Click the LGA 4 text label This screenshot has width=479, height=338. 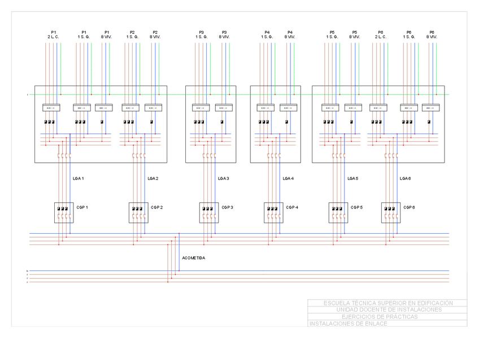point(288,179)
